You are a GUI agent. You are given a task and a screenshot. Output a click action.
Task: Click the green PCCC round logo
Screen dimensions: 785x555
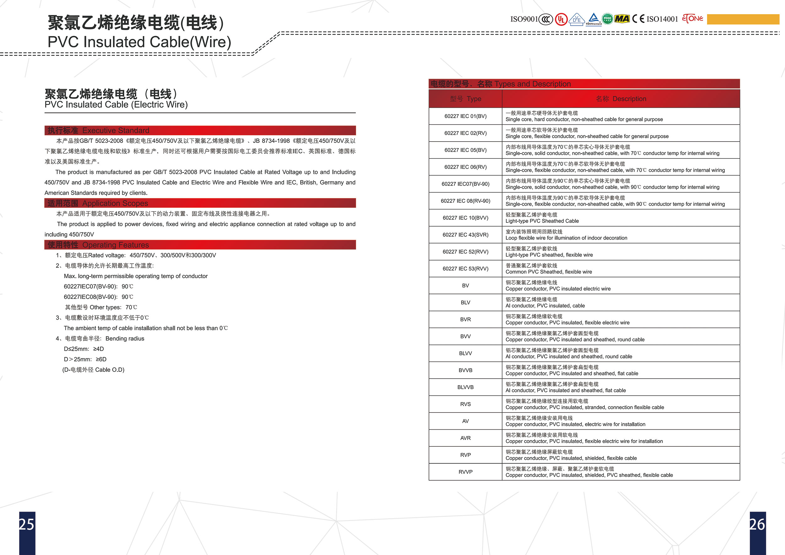click(608, 19)
